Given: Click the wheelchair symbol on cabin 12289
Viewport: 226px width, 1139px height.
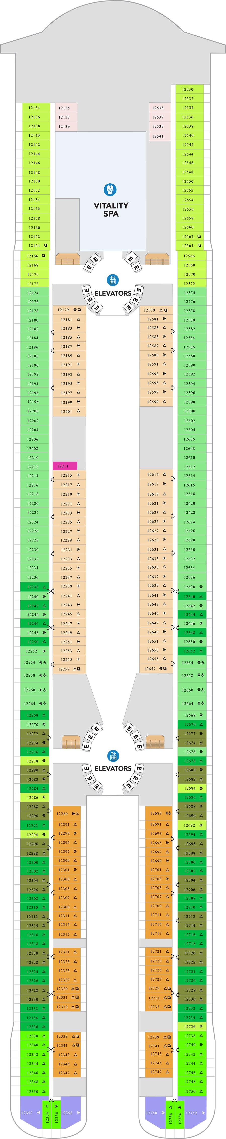Looking at the screenshot, I should point(77,813).
